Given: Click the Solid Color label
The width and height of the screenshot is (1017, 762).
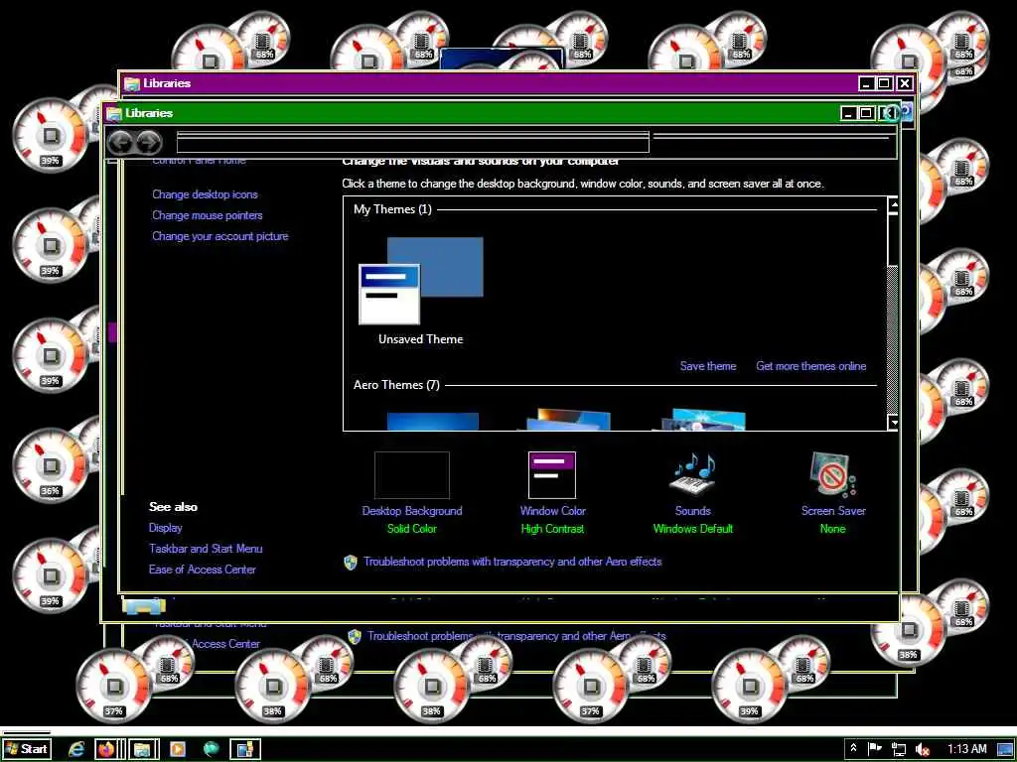Looking at the screenshot, I should [x=412, y=529].
